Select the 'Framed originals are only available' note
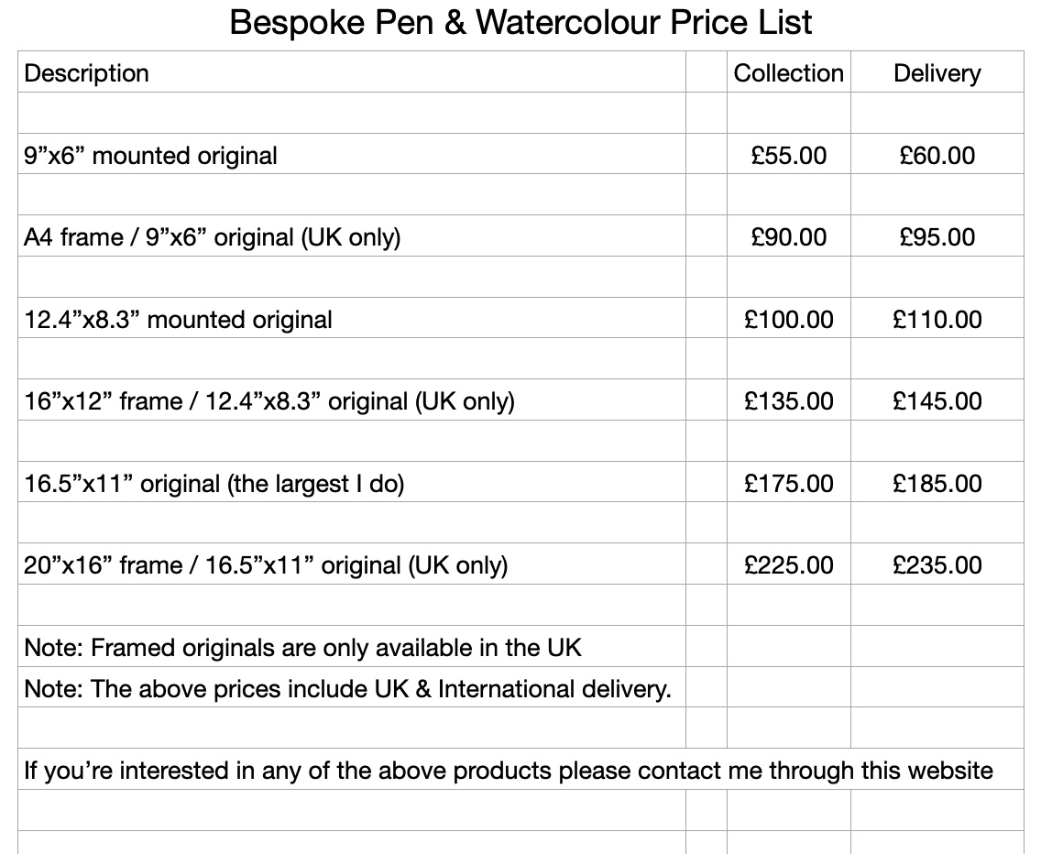 [302, 648]
